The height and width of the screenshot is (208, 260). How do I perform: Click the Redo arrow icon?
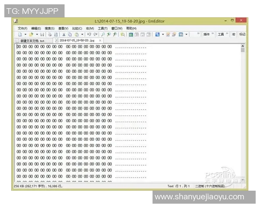click(95, 34)
